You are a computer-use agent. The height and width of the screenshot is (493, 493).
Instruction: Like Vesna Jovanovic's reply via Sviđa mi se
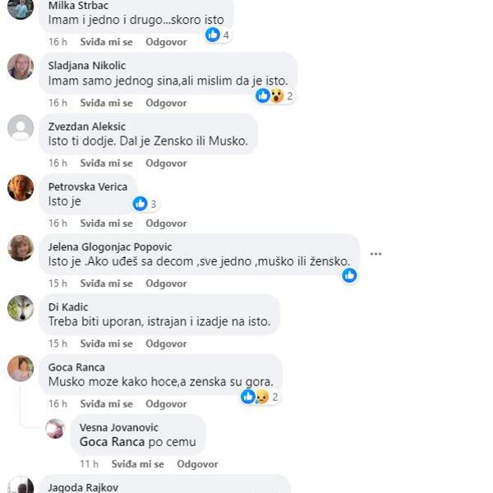tap(138, 464)
